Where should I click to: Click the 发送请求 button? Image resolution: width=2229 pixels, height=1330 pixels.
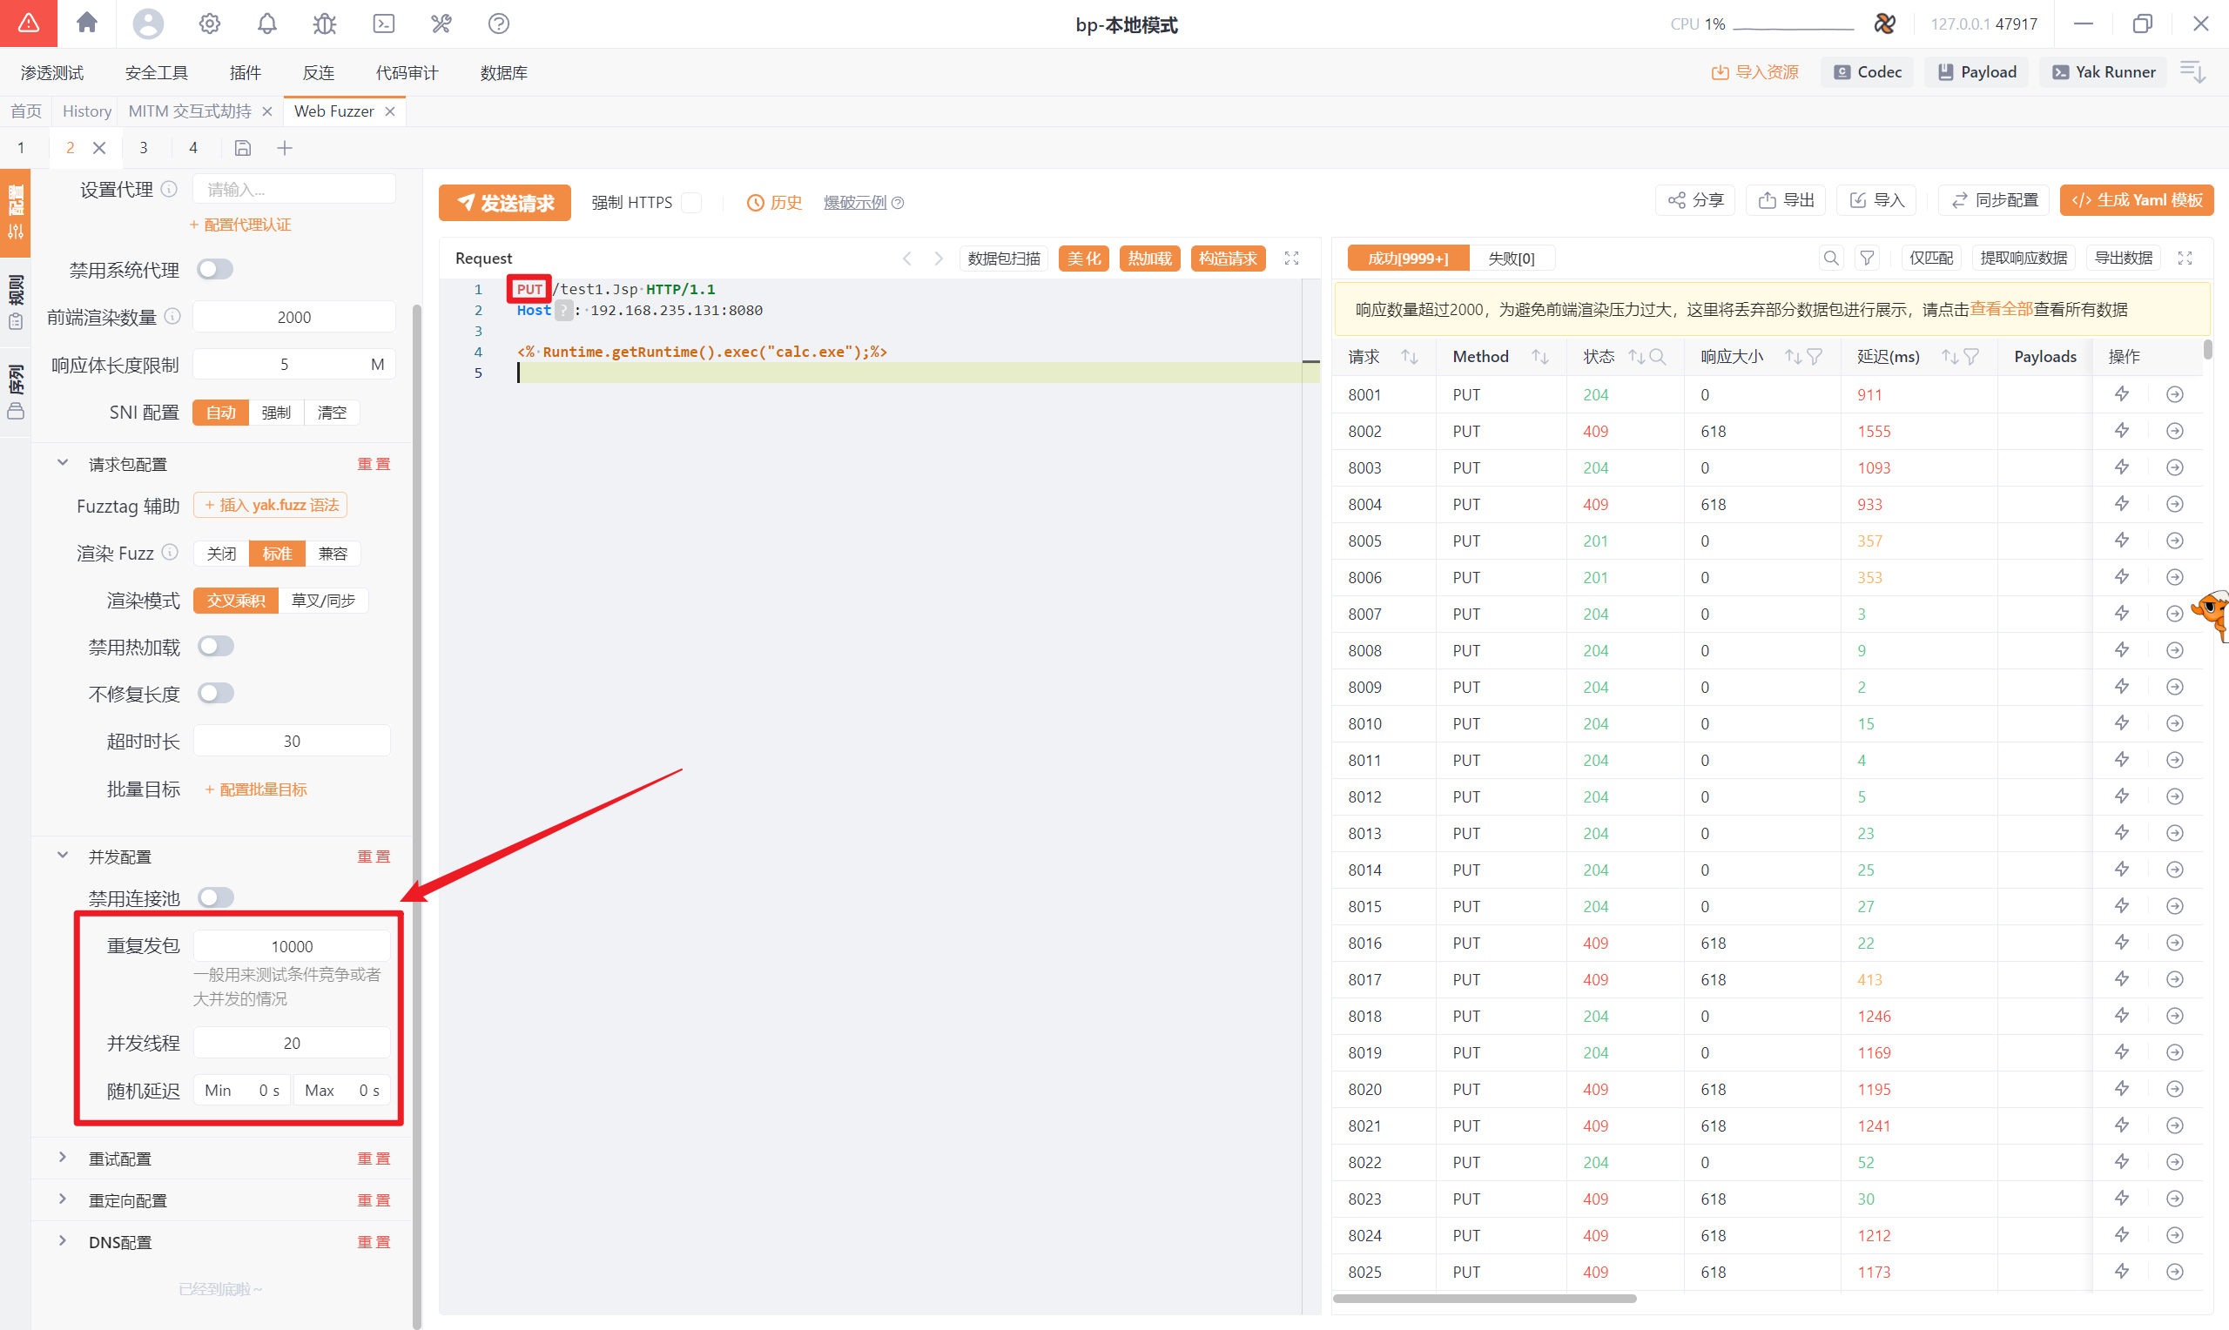(x=505, y=203)
